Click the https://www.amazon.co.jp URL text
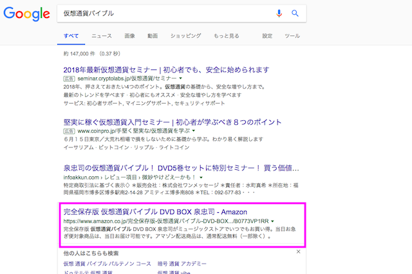This screenshot has height=274, width=412. coord(166,221)
